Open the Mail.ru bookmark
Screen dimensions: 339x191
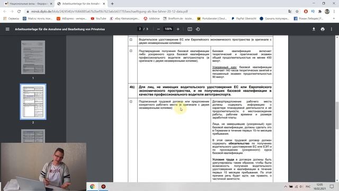(x=38, y=19)
